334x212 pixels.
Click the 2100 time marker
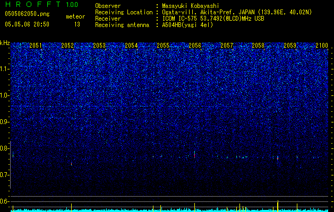(x=322, y=46)
